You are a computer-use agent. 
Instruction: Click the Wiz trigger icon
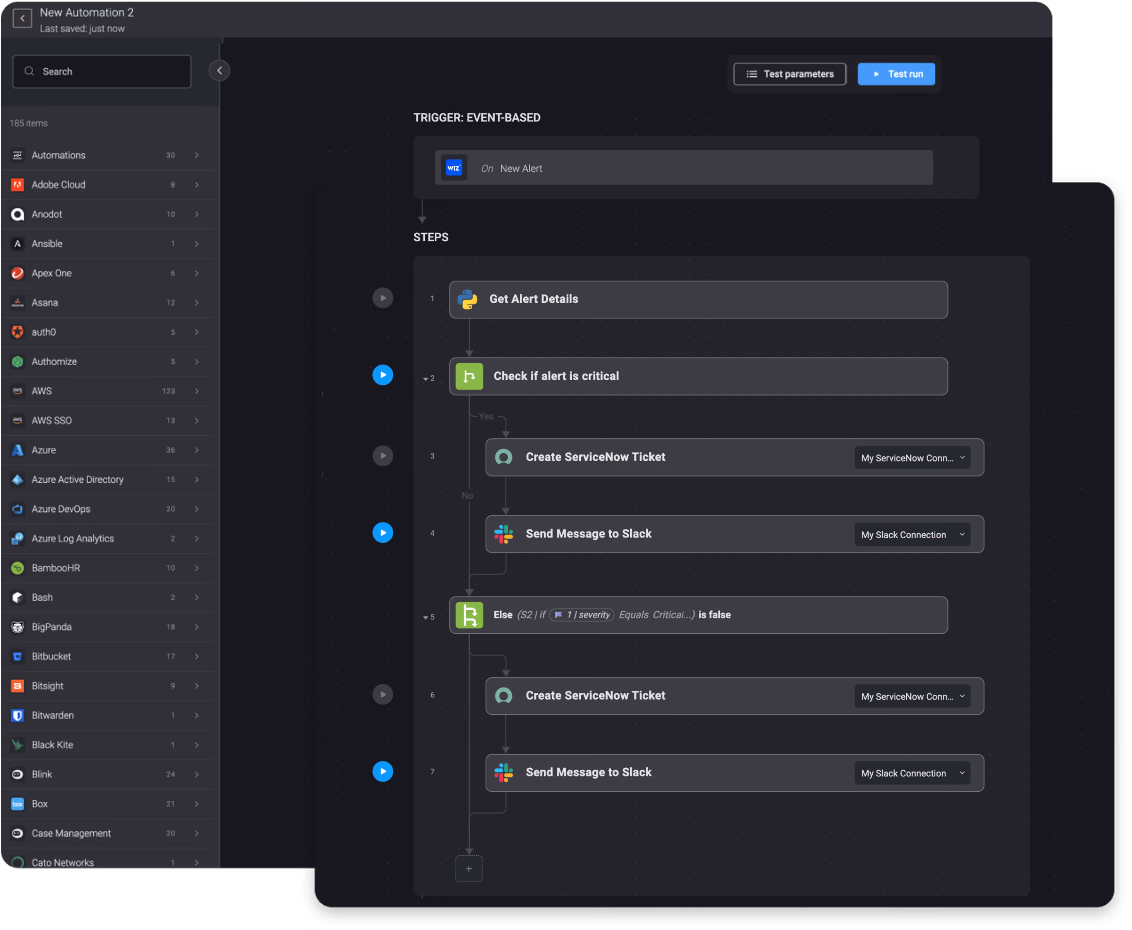pos(455,168)
